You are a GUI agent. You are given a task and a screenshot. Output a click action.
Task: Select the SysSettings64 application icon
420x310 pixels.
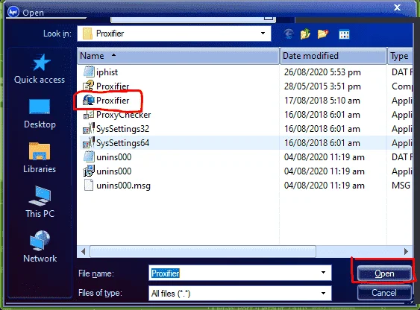[x=89, y=143]
